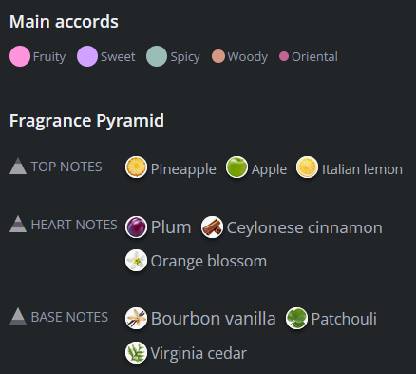Select the green Apple note icon
The width and height of the screenshot is (416, 374).
click(236, 167)
